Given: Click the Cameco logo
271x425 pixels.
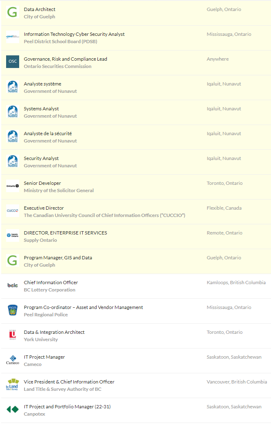Looking at the screenshot, I should point(13,360).
